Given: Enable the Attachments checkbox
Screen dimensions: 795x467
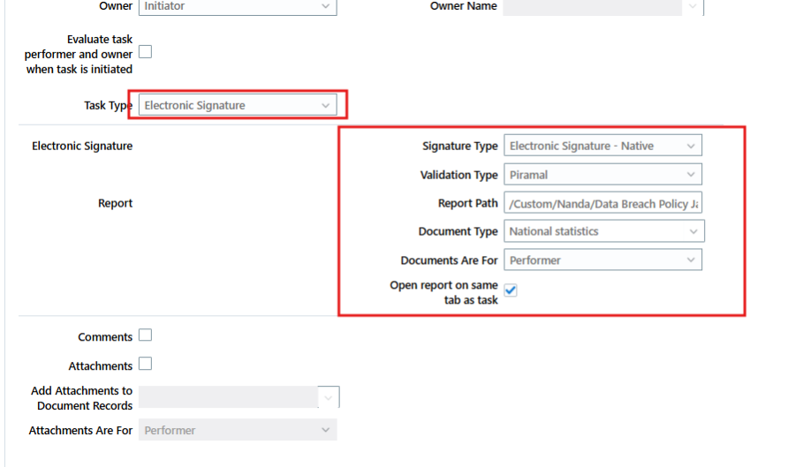Looking at the screenshot, I should pyautogui.click(x=146, y=364).
